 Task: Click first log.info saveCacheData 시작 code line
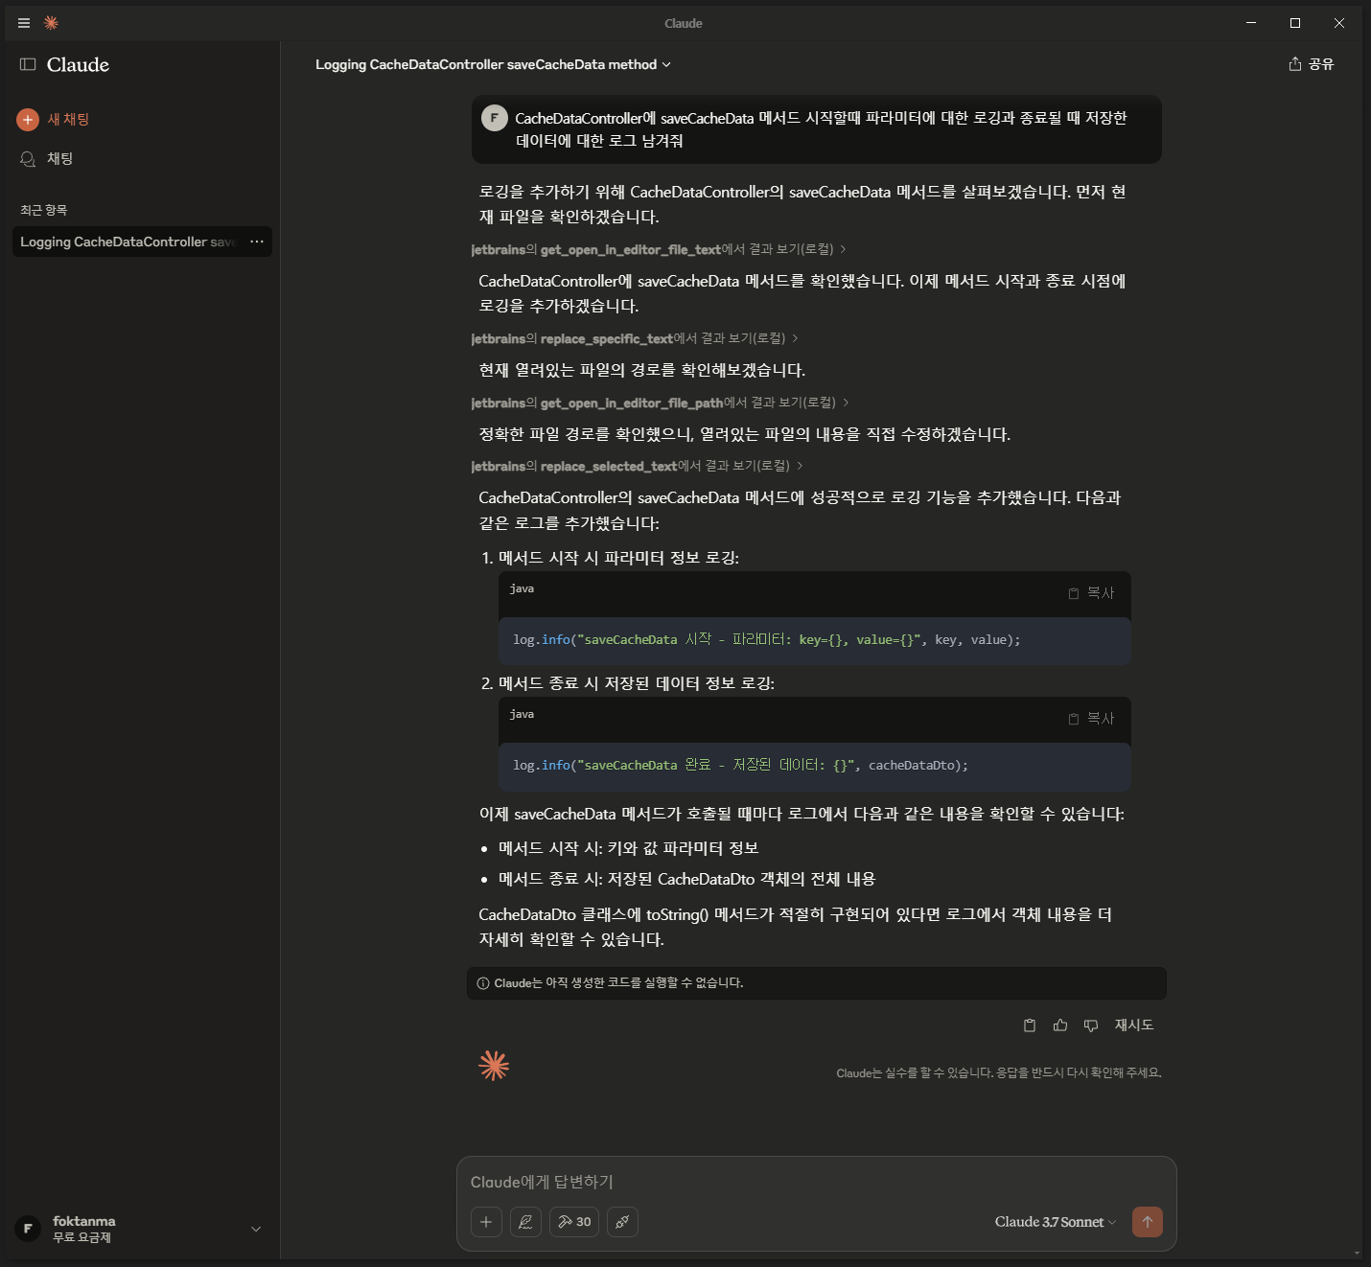[x=766, y=640]
